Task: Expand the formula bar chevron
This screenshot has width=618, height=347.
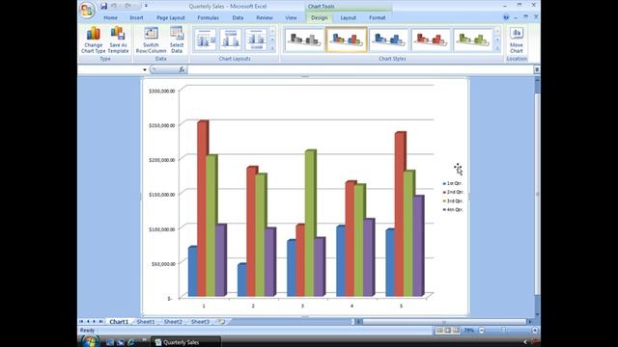Action: tap(537, 69)
